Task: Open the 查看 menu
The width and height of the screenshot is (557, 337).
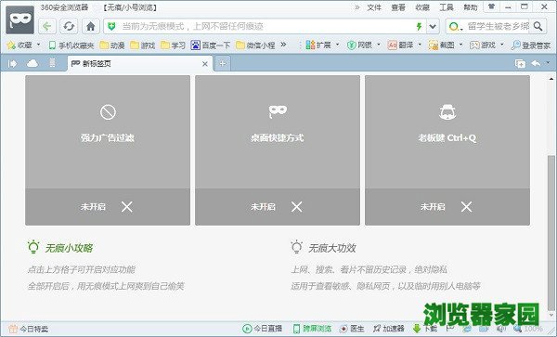Action: click(x=398, y=7)
